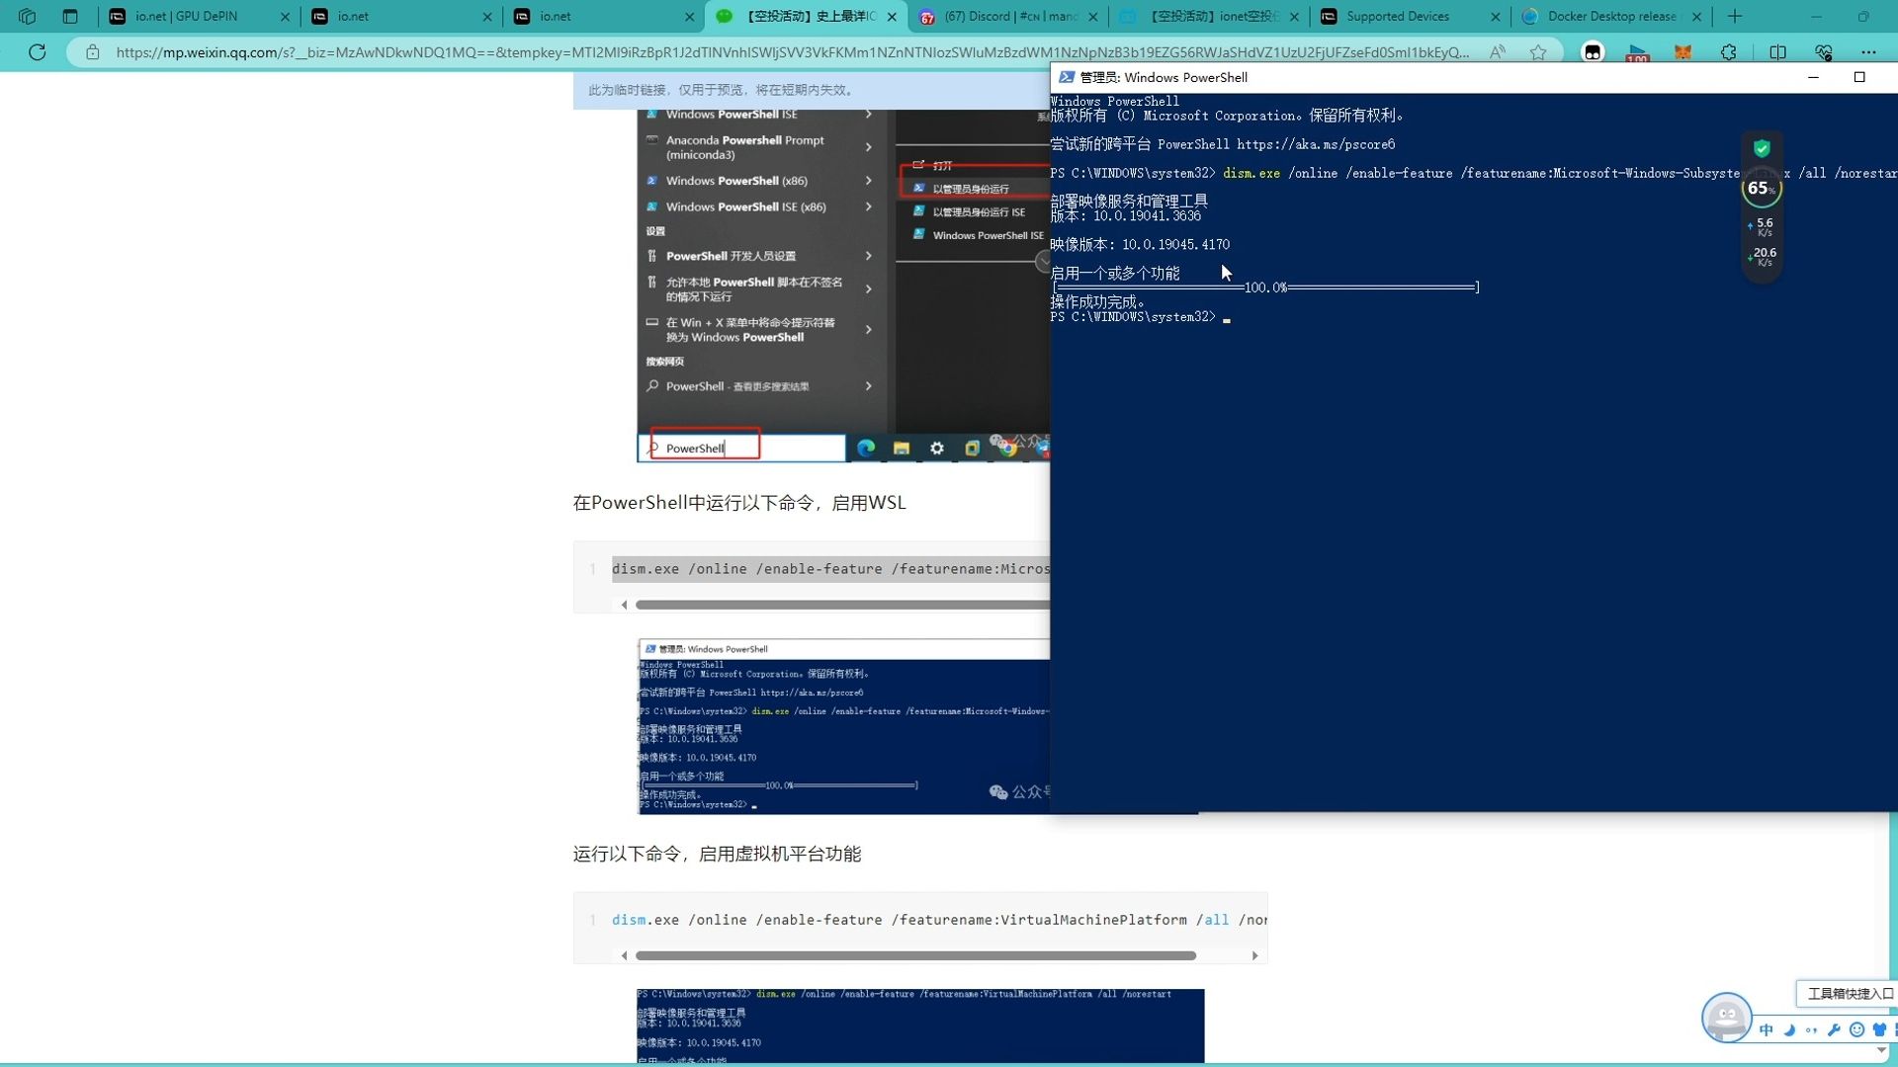The height and width of the screenshot is (1067, 1898).
Task: Toggle IME Chinese punctuation mode
Action: tap(1811, 1030)
